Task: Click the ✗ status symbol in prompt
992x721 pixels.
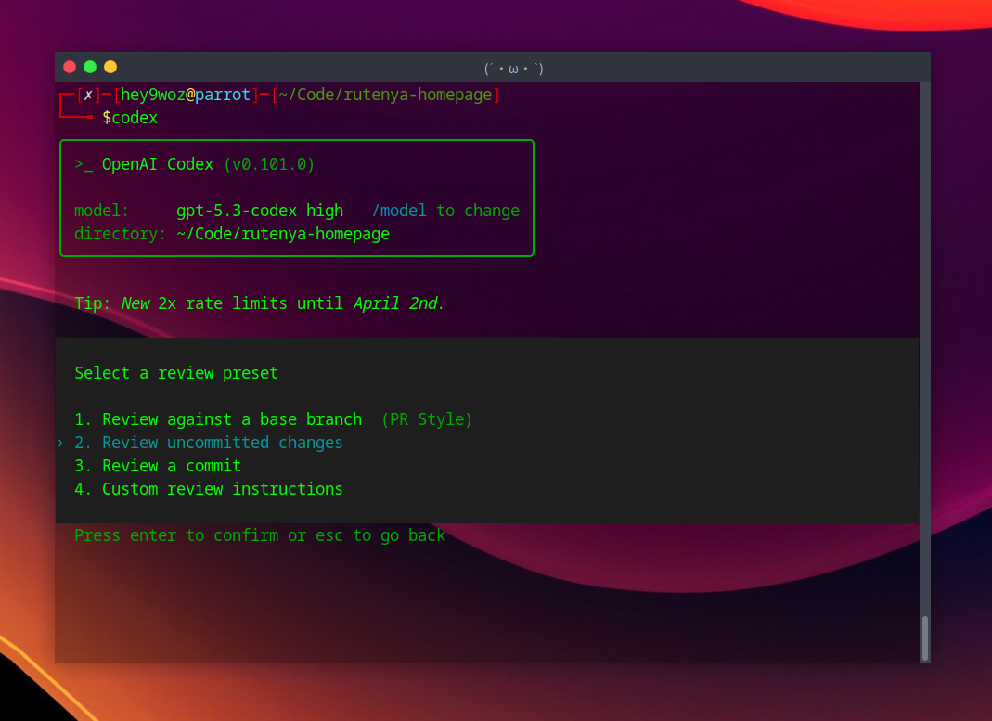Action: point(88,95)
